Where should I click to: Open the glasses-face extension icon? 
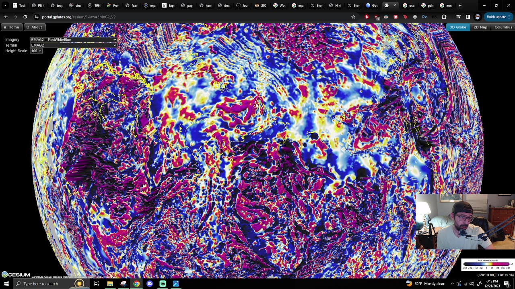(386, 17)
